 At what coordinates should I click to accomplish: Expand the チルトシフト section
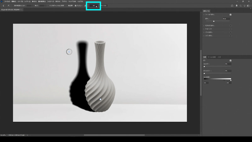[204, 29]
